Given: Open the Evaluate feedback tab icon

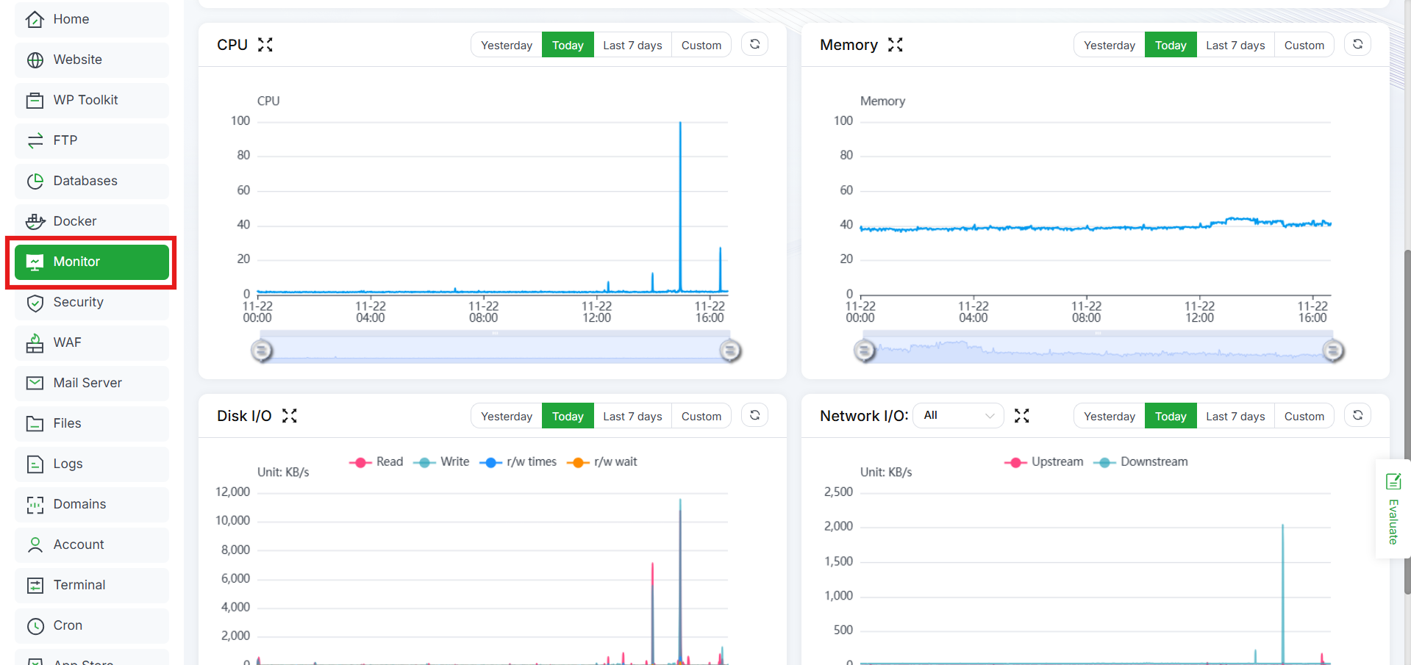Looking at the screenshot, I should coord(1393,482).
